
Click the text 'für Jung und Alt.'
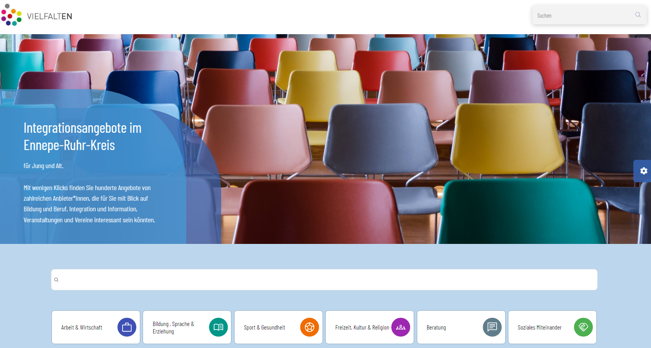[x=44, y=166]
